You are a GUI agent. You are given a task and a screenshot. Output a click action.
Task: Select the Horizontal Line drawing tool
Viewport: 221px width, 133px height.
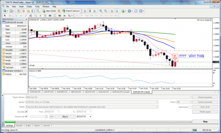click(x=21, y=16)
